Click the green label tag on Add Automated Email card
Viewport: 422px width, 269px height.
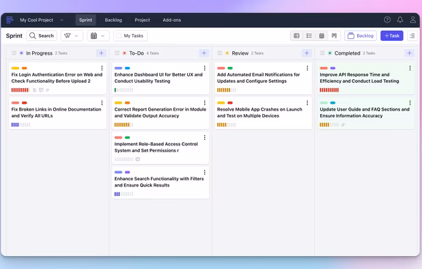click(230, 68)
